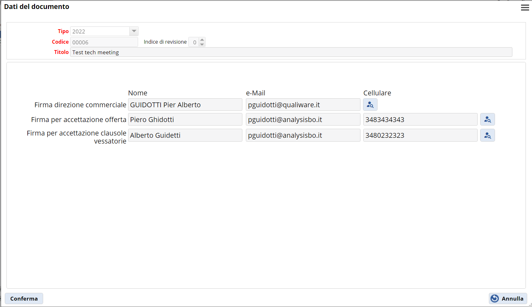Open the hamburger menu at top right
The height and width of the screenshot is (307, 532).
(525, 7)
